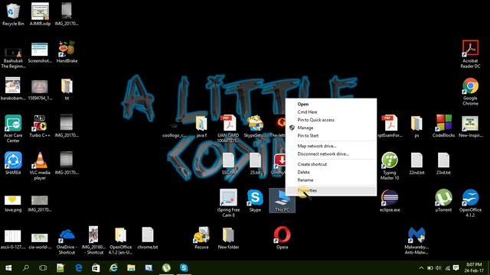Select the CodeBlocks desktop icon
Image resolution: width=490 pixels, height=275 pixels.
pyautogui.click(x=443, y=126)
